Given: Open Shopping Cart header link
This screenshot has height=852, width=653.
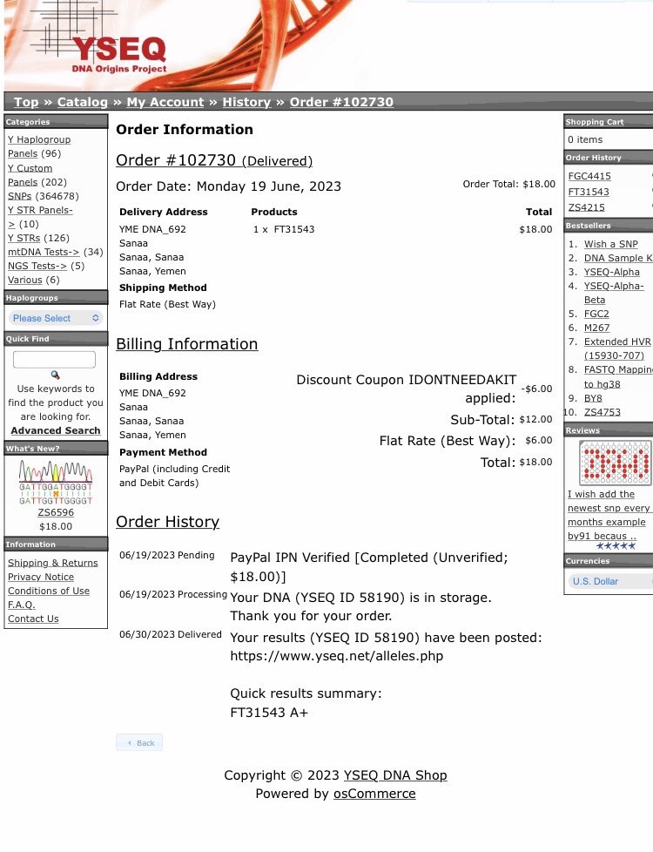Looking at the screenshot, I should pyautogui.click(x=595, y=122).
